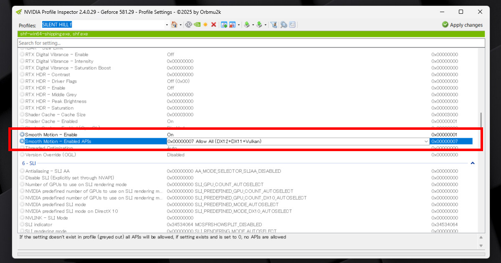Open the Profiles dropdown list arrow

click(167, 25)
